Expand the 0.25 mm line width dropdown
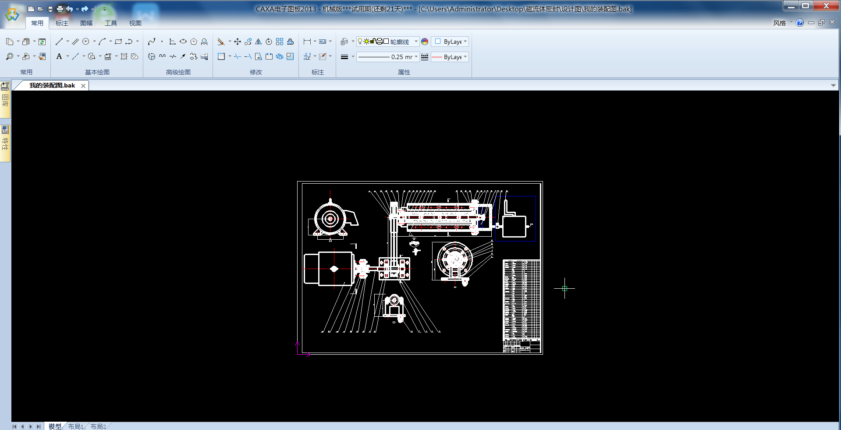This screenshot has width=841, height=430. 416,57
